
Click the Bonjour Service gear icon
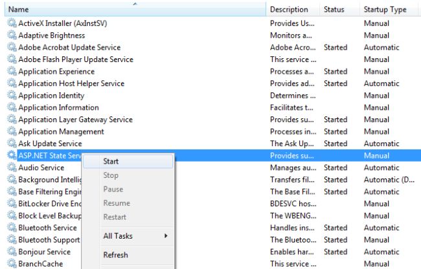click(12, 252)
